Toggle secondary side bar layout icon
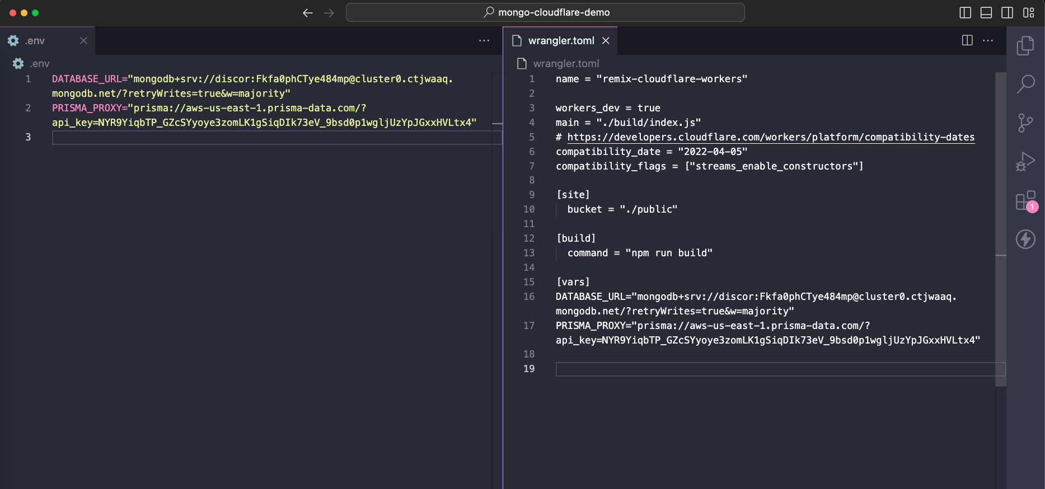Viewport: 1045px width, 489px height. coord(1007,12)
